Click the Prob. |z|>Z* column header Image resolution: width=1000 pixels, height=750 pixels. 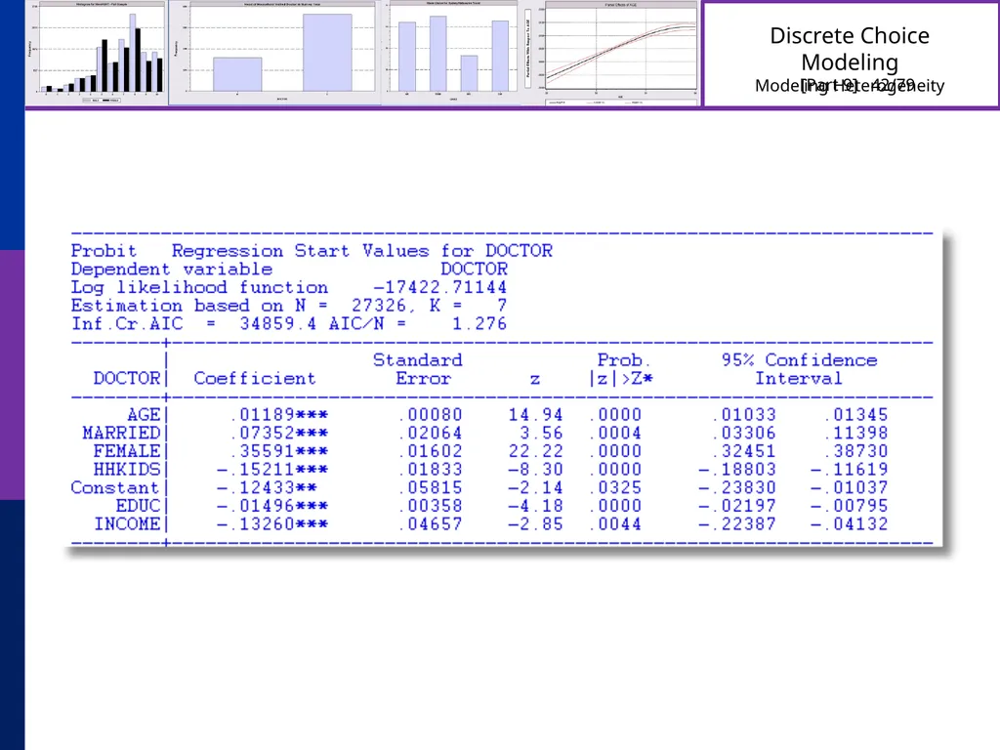tap(621, 368)
